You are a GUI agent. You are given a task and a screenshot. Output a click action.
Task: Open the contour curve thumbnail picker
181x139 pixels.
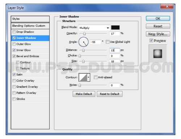(x=83, y=77)
